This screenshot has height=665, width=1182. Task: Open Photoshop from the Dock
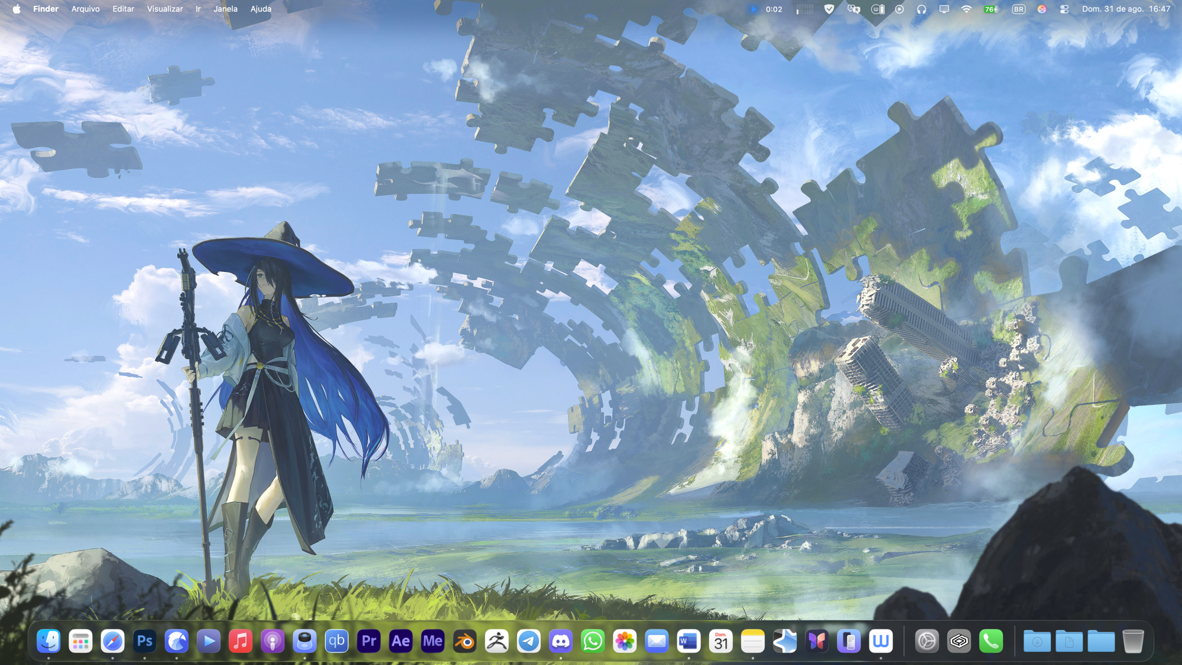point(145,641)
